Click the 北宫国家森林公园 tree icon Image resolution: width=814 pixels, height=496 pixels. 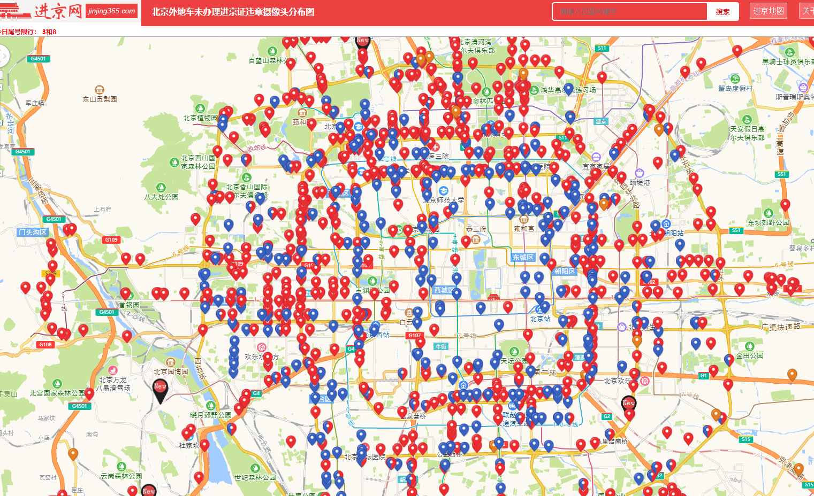(x=57, y=383)
